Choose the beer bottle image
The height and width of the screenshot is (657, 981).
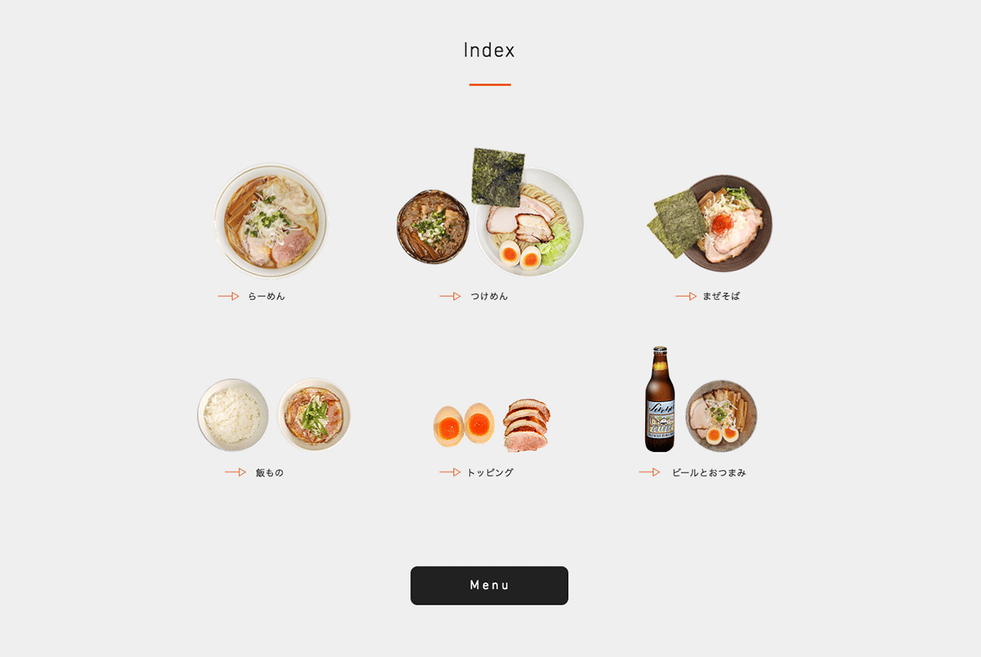[660, 399]
